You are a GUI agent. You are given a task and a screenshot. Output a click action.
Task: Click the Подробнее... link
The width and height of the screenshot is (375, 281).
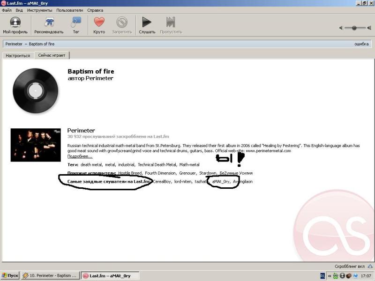click(80, 156)
